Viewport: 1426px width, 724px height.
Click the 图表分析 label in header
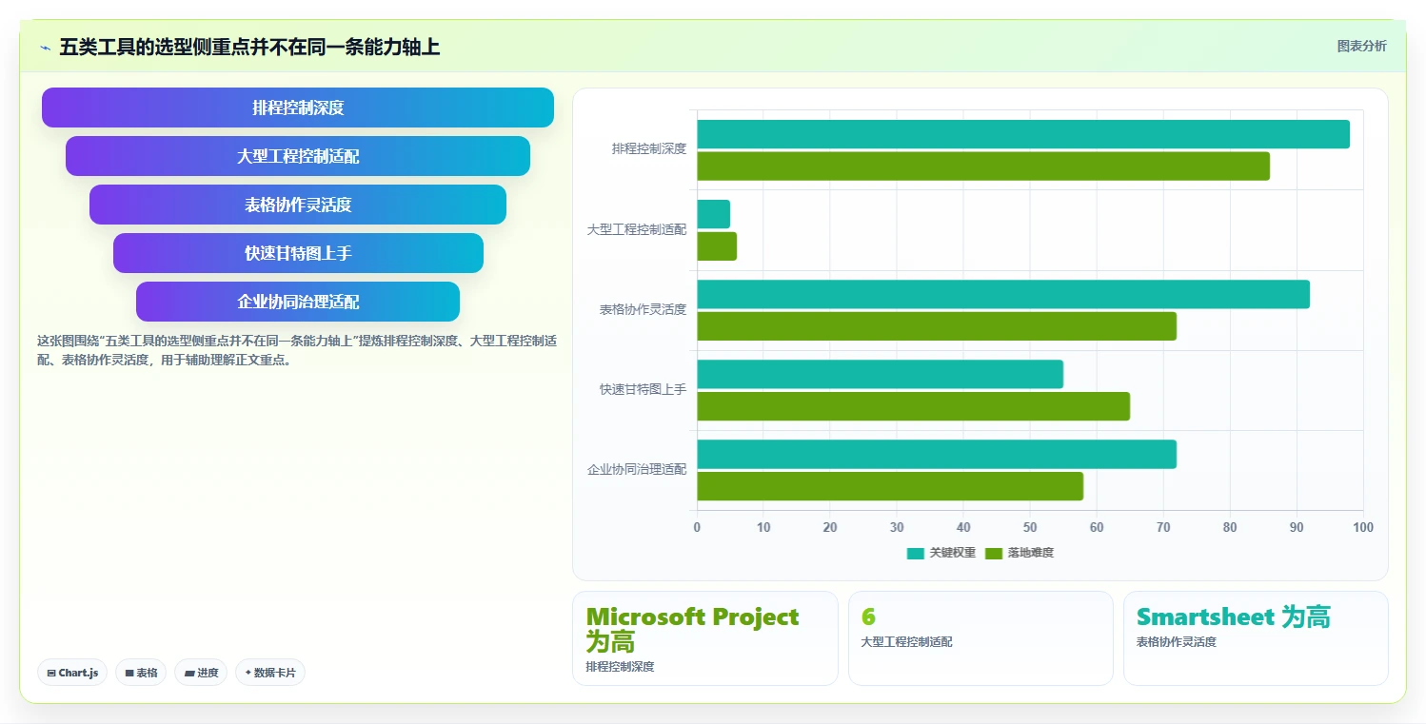(x=1361, y=46)
